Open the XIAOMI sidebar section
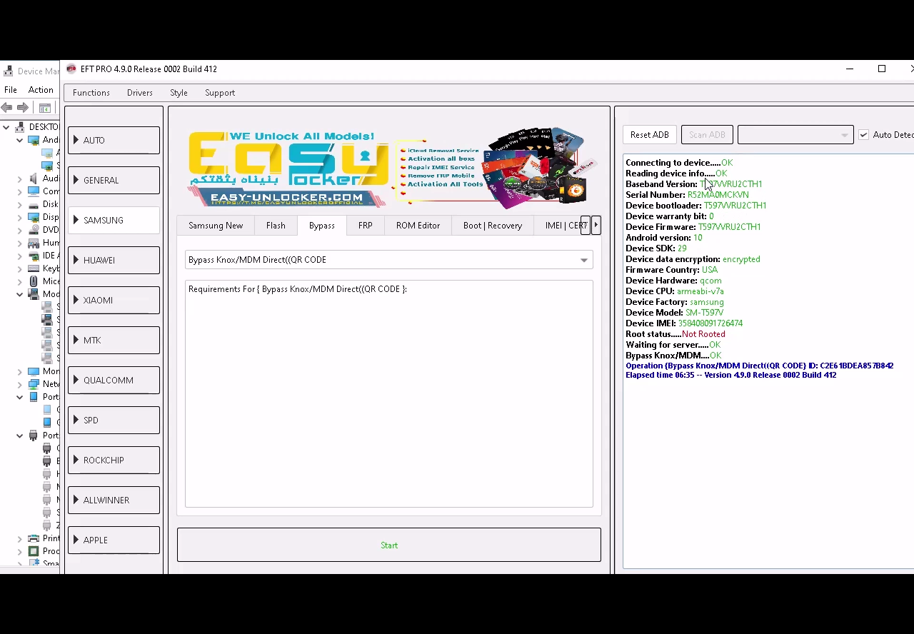The image size is (914, 634). 114,301
